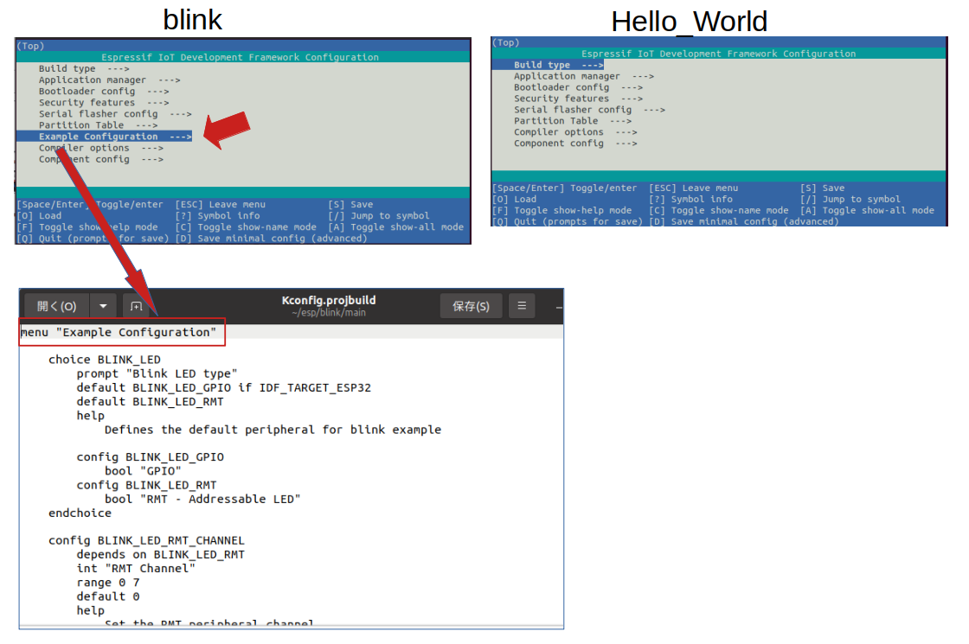Click the 開く(O) open button
This screenshot has width=969, height=644.
coord(57,306)
